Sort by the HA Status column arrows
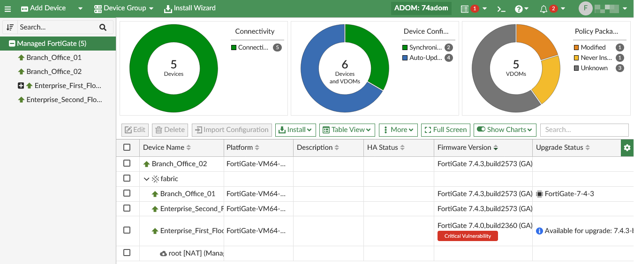This screenshot has height=264, width=634. 402,147
